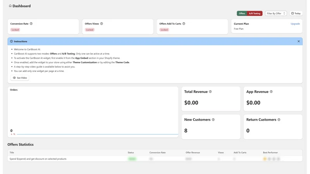Click Locked badge under Offers Add To Carts
The height and width of the screenshot is (174, 310).
coord(164,30)
